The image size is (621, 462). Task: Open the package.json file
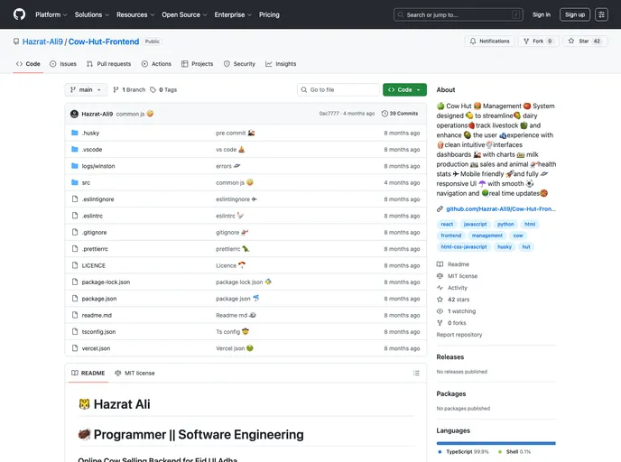[x=99, y=299]
